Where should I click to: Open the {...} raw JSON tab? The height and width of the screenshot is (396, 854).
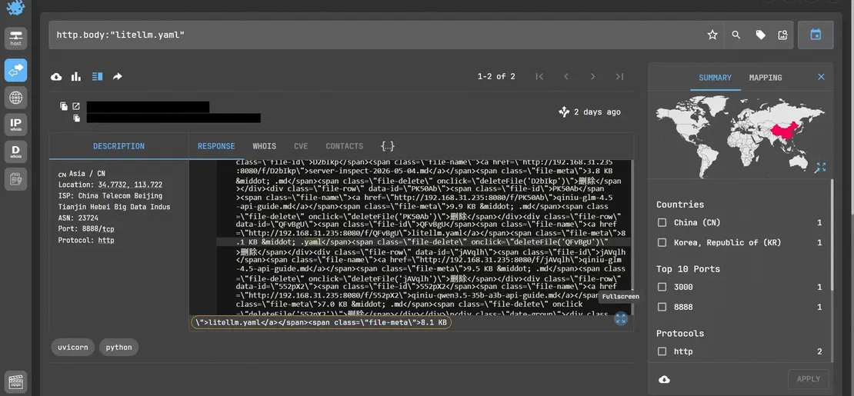click(x=388, y=146)
